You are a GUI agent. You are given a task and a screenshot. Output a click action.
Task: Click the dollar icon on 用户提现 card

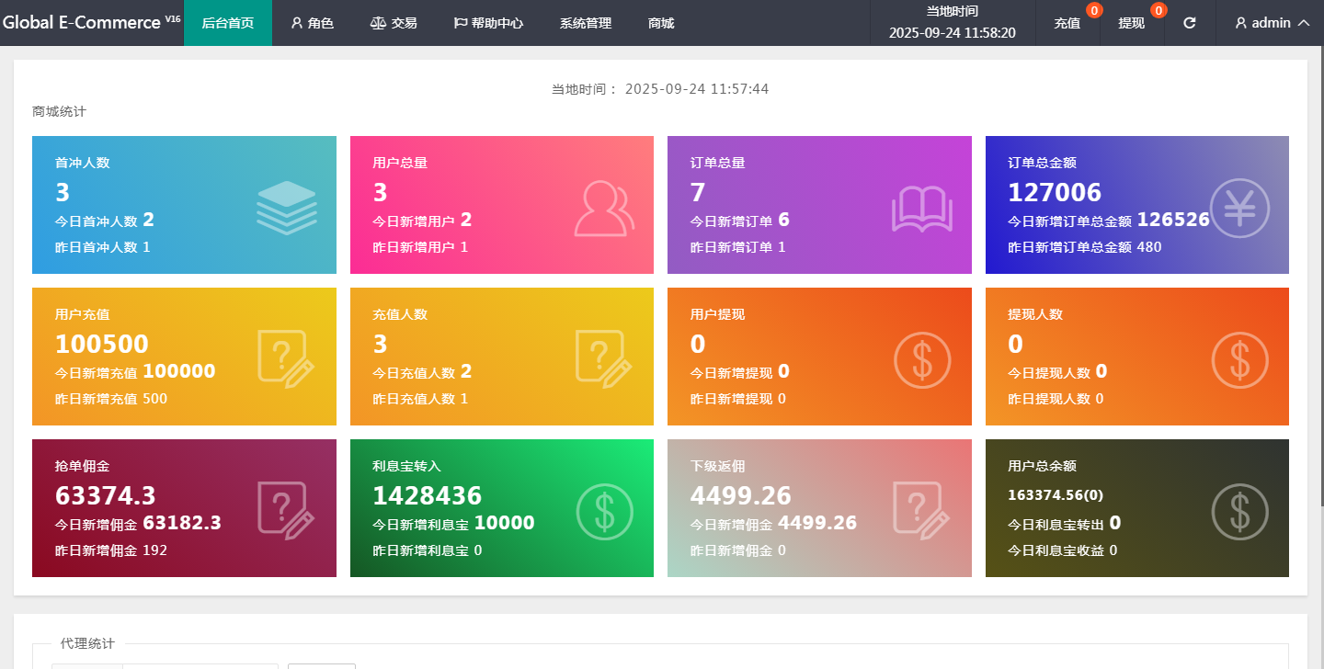click(x=921, y=358)
